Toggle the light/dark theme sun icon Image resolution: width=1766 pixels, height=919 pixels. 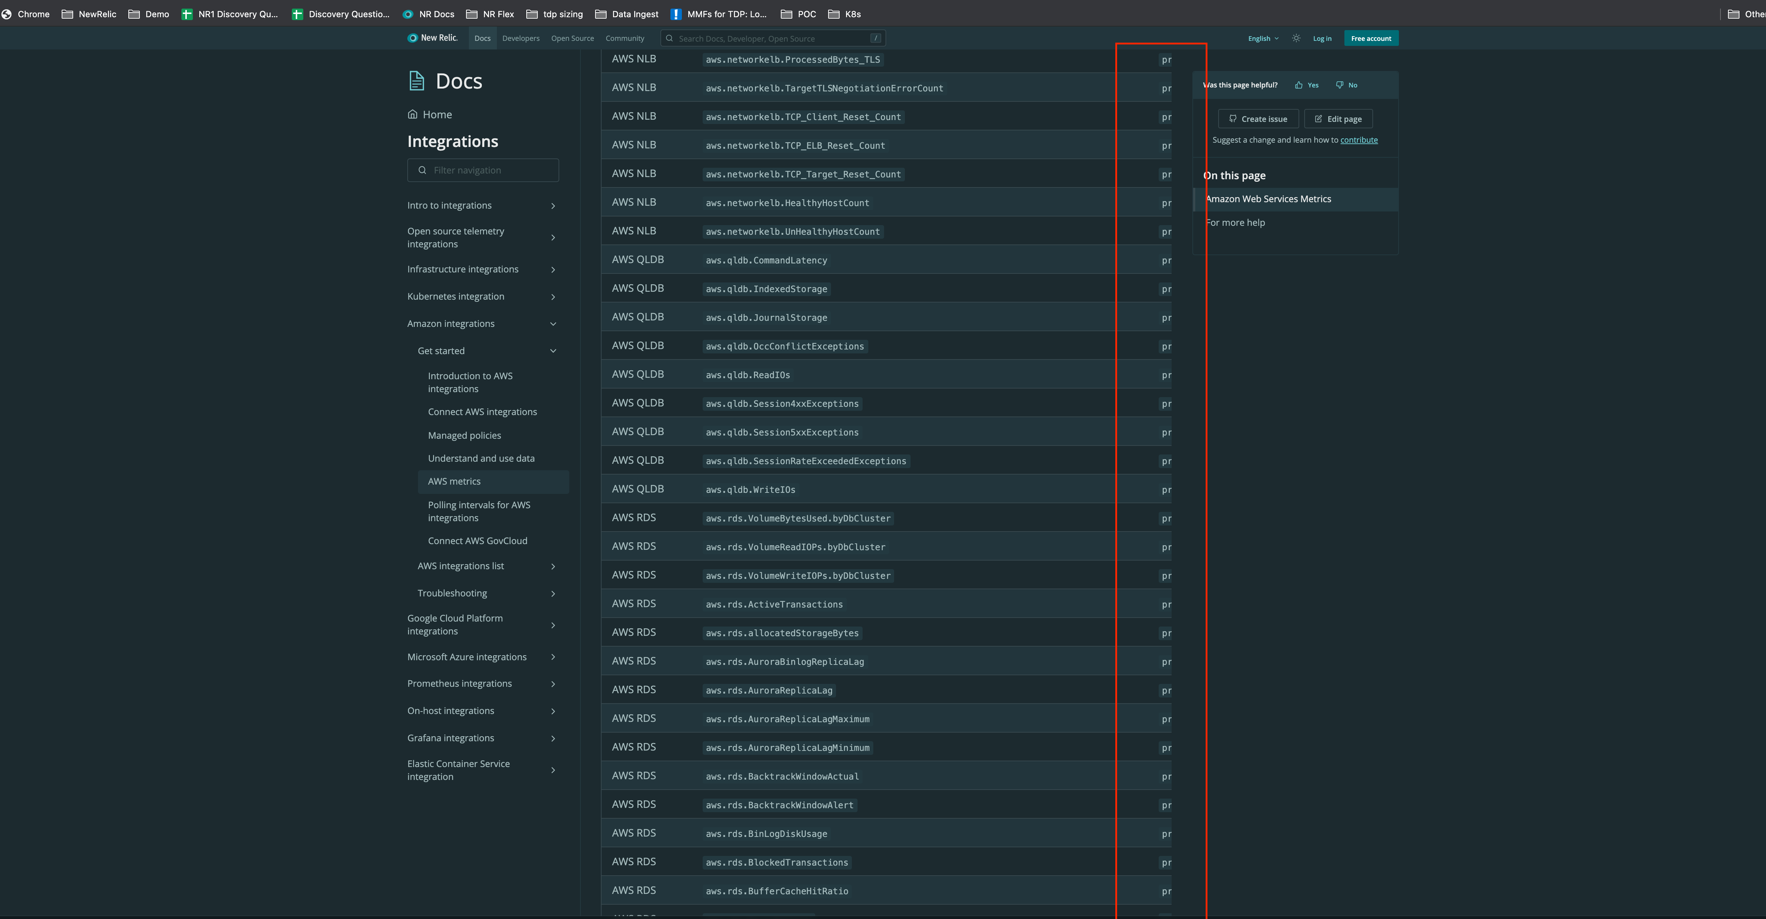(x=1296, y=38)
